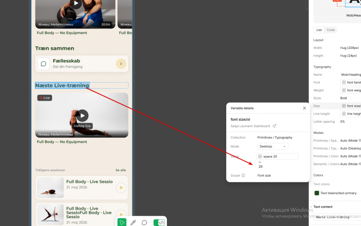Switch to the List tab

(x=319, y=30)
